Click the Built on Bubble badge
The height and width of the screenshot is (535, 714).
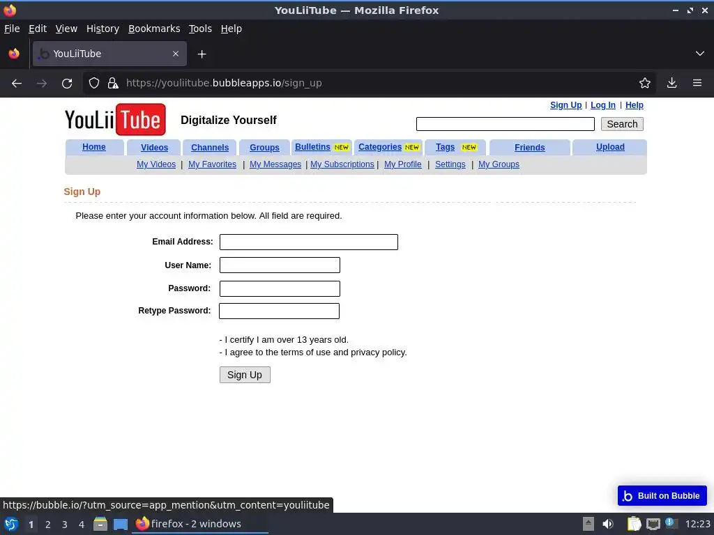click(x=662, y=496)
